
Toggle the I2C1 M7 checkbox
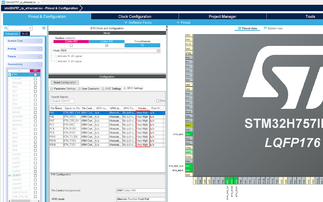(35, 91)
